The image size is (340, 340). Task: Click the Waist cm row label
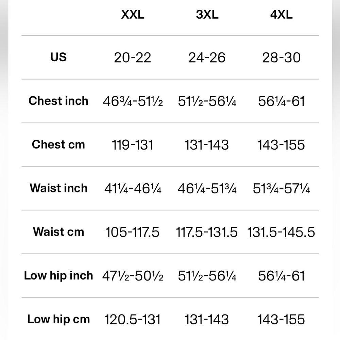58,232
